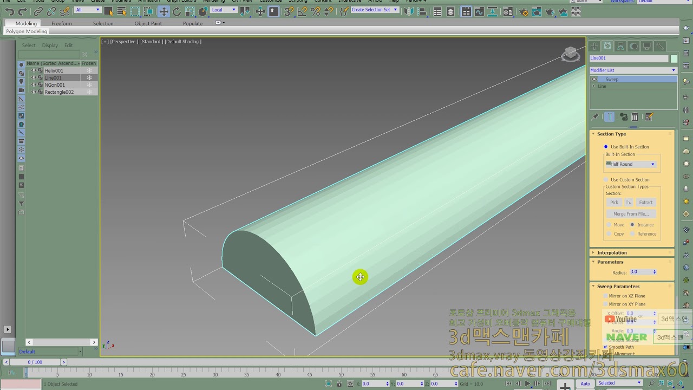Viewport: 693px width, 390px height.
Task: Activate the Select and Rotate tool
Action: 176,11
